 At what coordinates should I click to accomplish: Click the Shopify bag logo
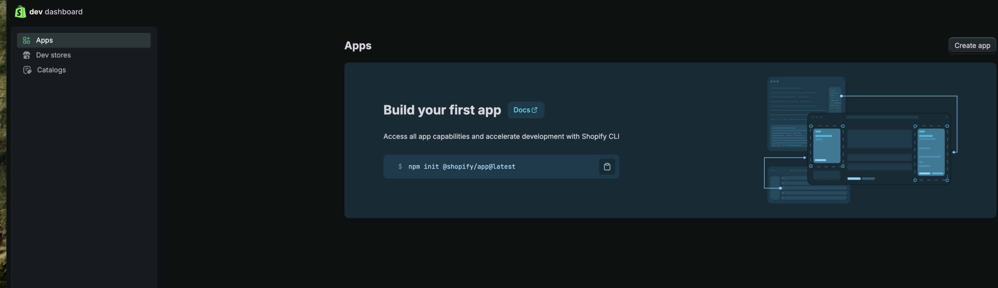[20, 12]
